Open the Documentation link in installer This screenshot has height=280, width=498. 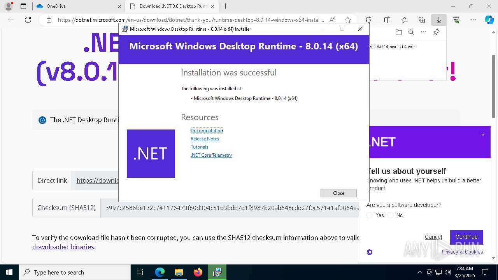(x=207, y=131)
